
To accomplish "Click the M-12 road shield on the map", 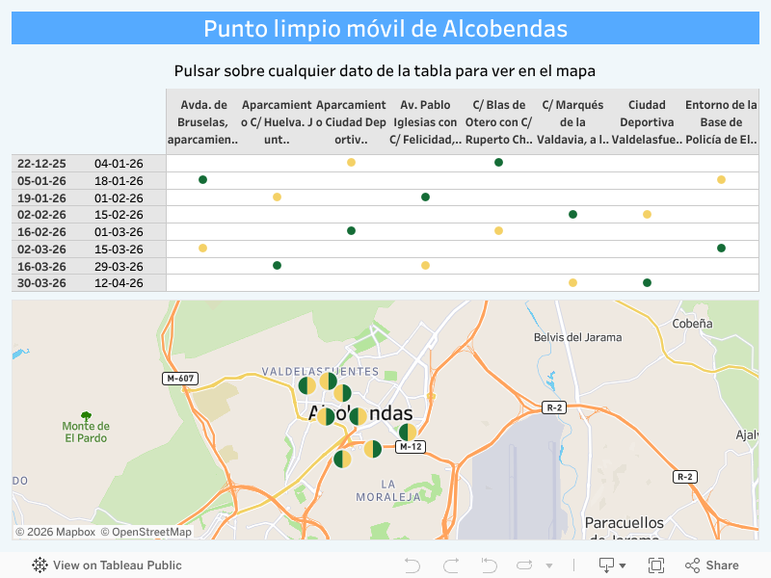I will tap(411, 447).
